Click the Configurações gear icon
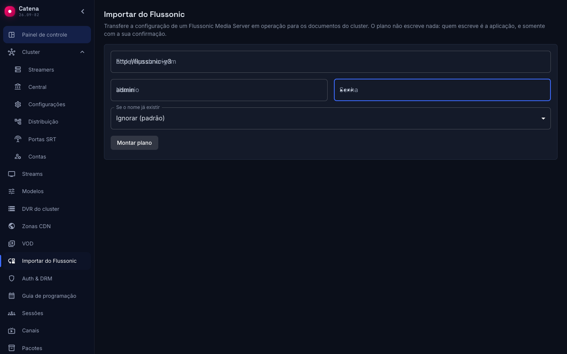Screen dimensions: 567x354 coord(18,104)
